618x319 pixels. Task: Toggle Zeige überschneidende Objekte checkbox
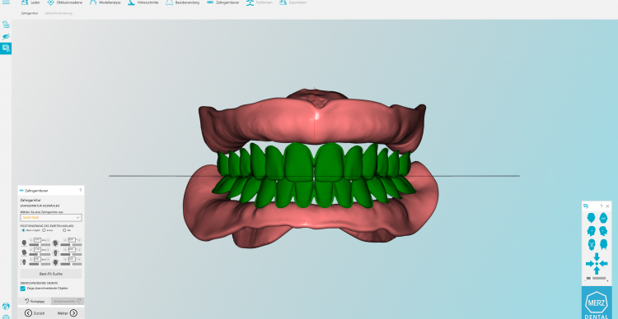23,289
